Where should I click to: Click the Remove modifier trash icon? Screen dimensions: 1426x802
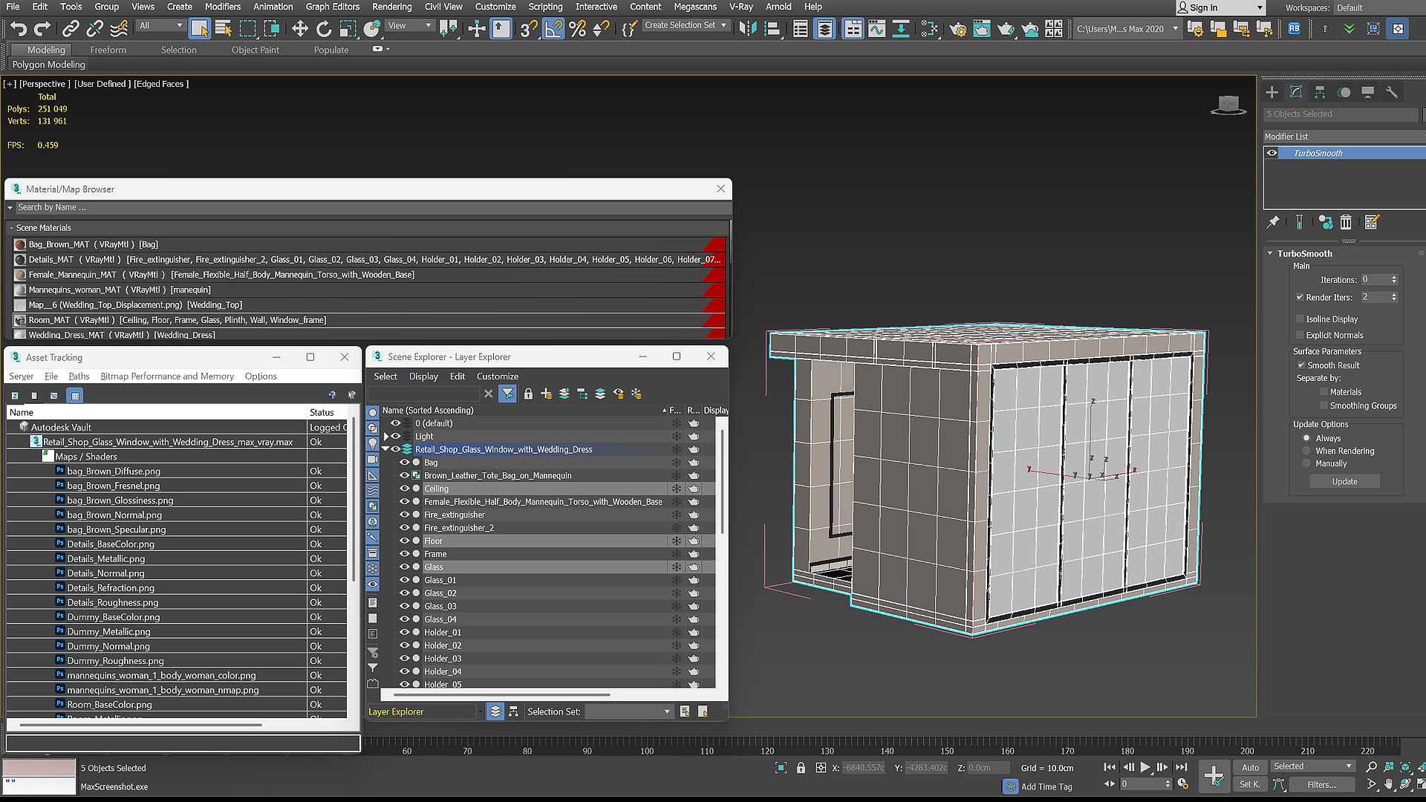[x=1346, y=222]
